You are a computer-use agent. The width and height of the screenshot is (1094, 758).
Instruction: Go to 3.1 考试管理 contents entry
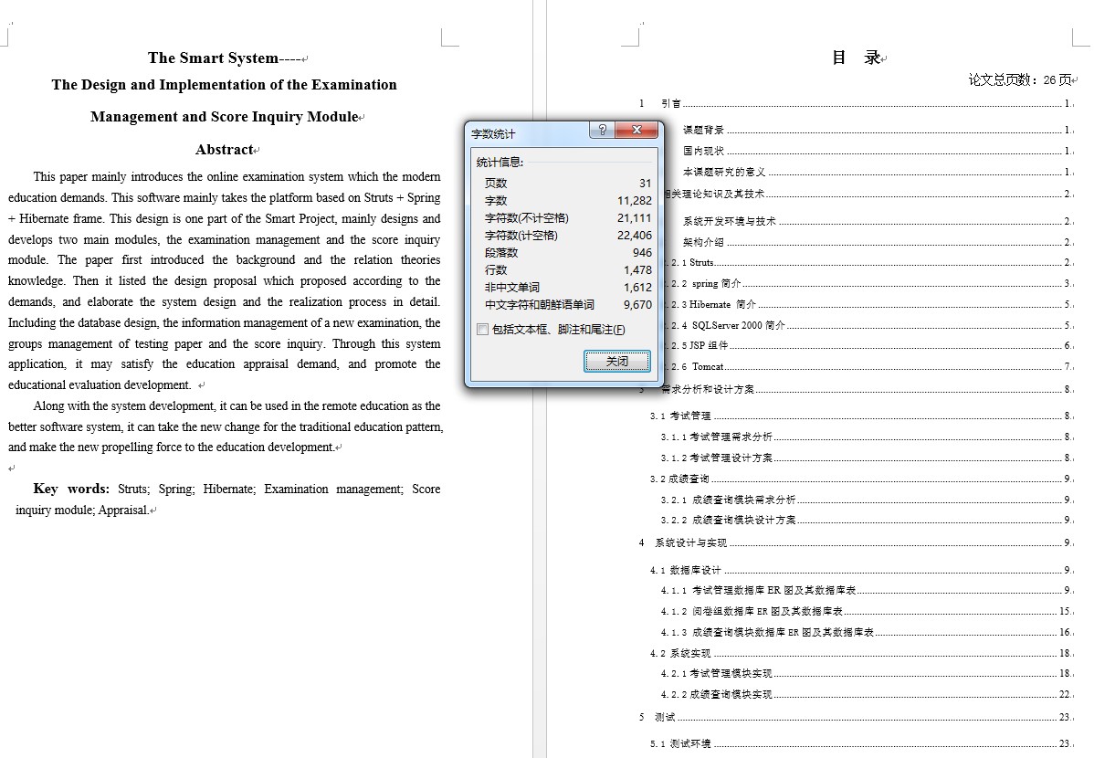click(x=861, y=416)
